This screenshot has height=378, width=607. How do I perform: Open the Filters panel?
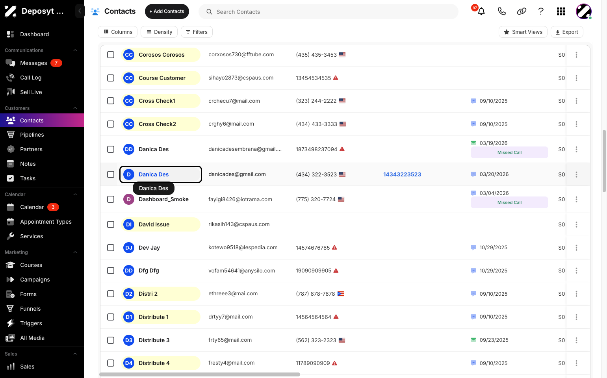pos(197,32)
